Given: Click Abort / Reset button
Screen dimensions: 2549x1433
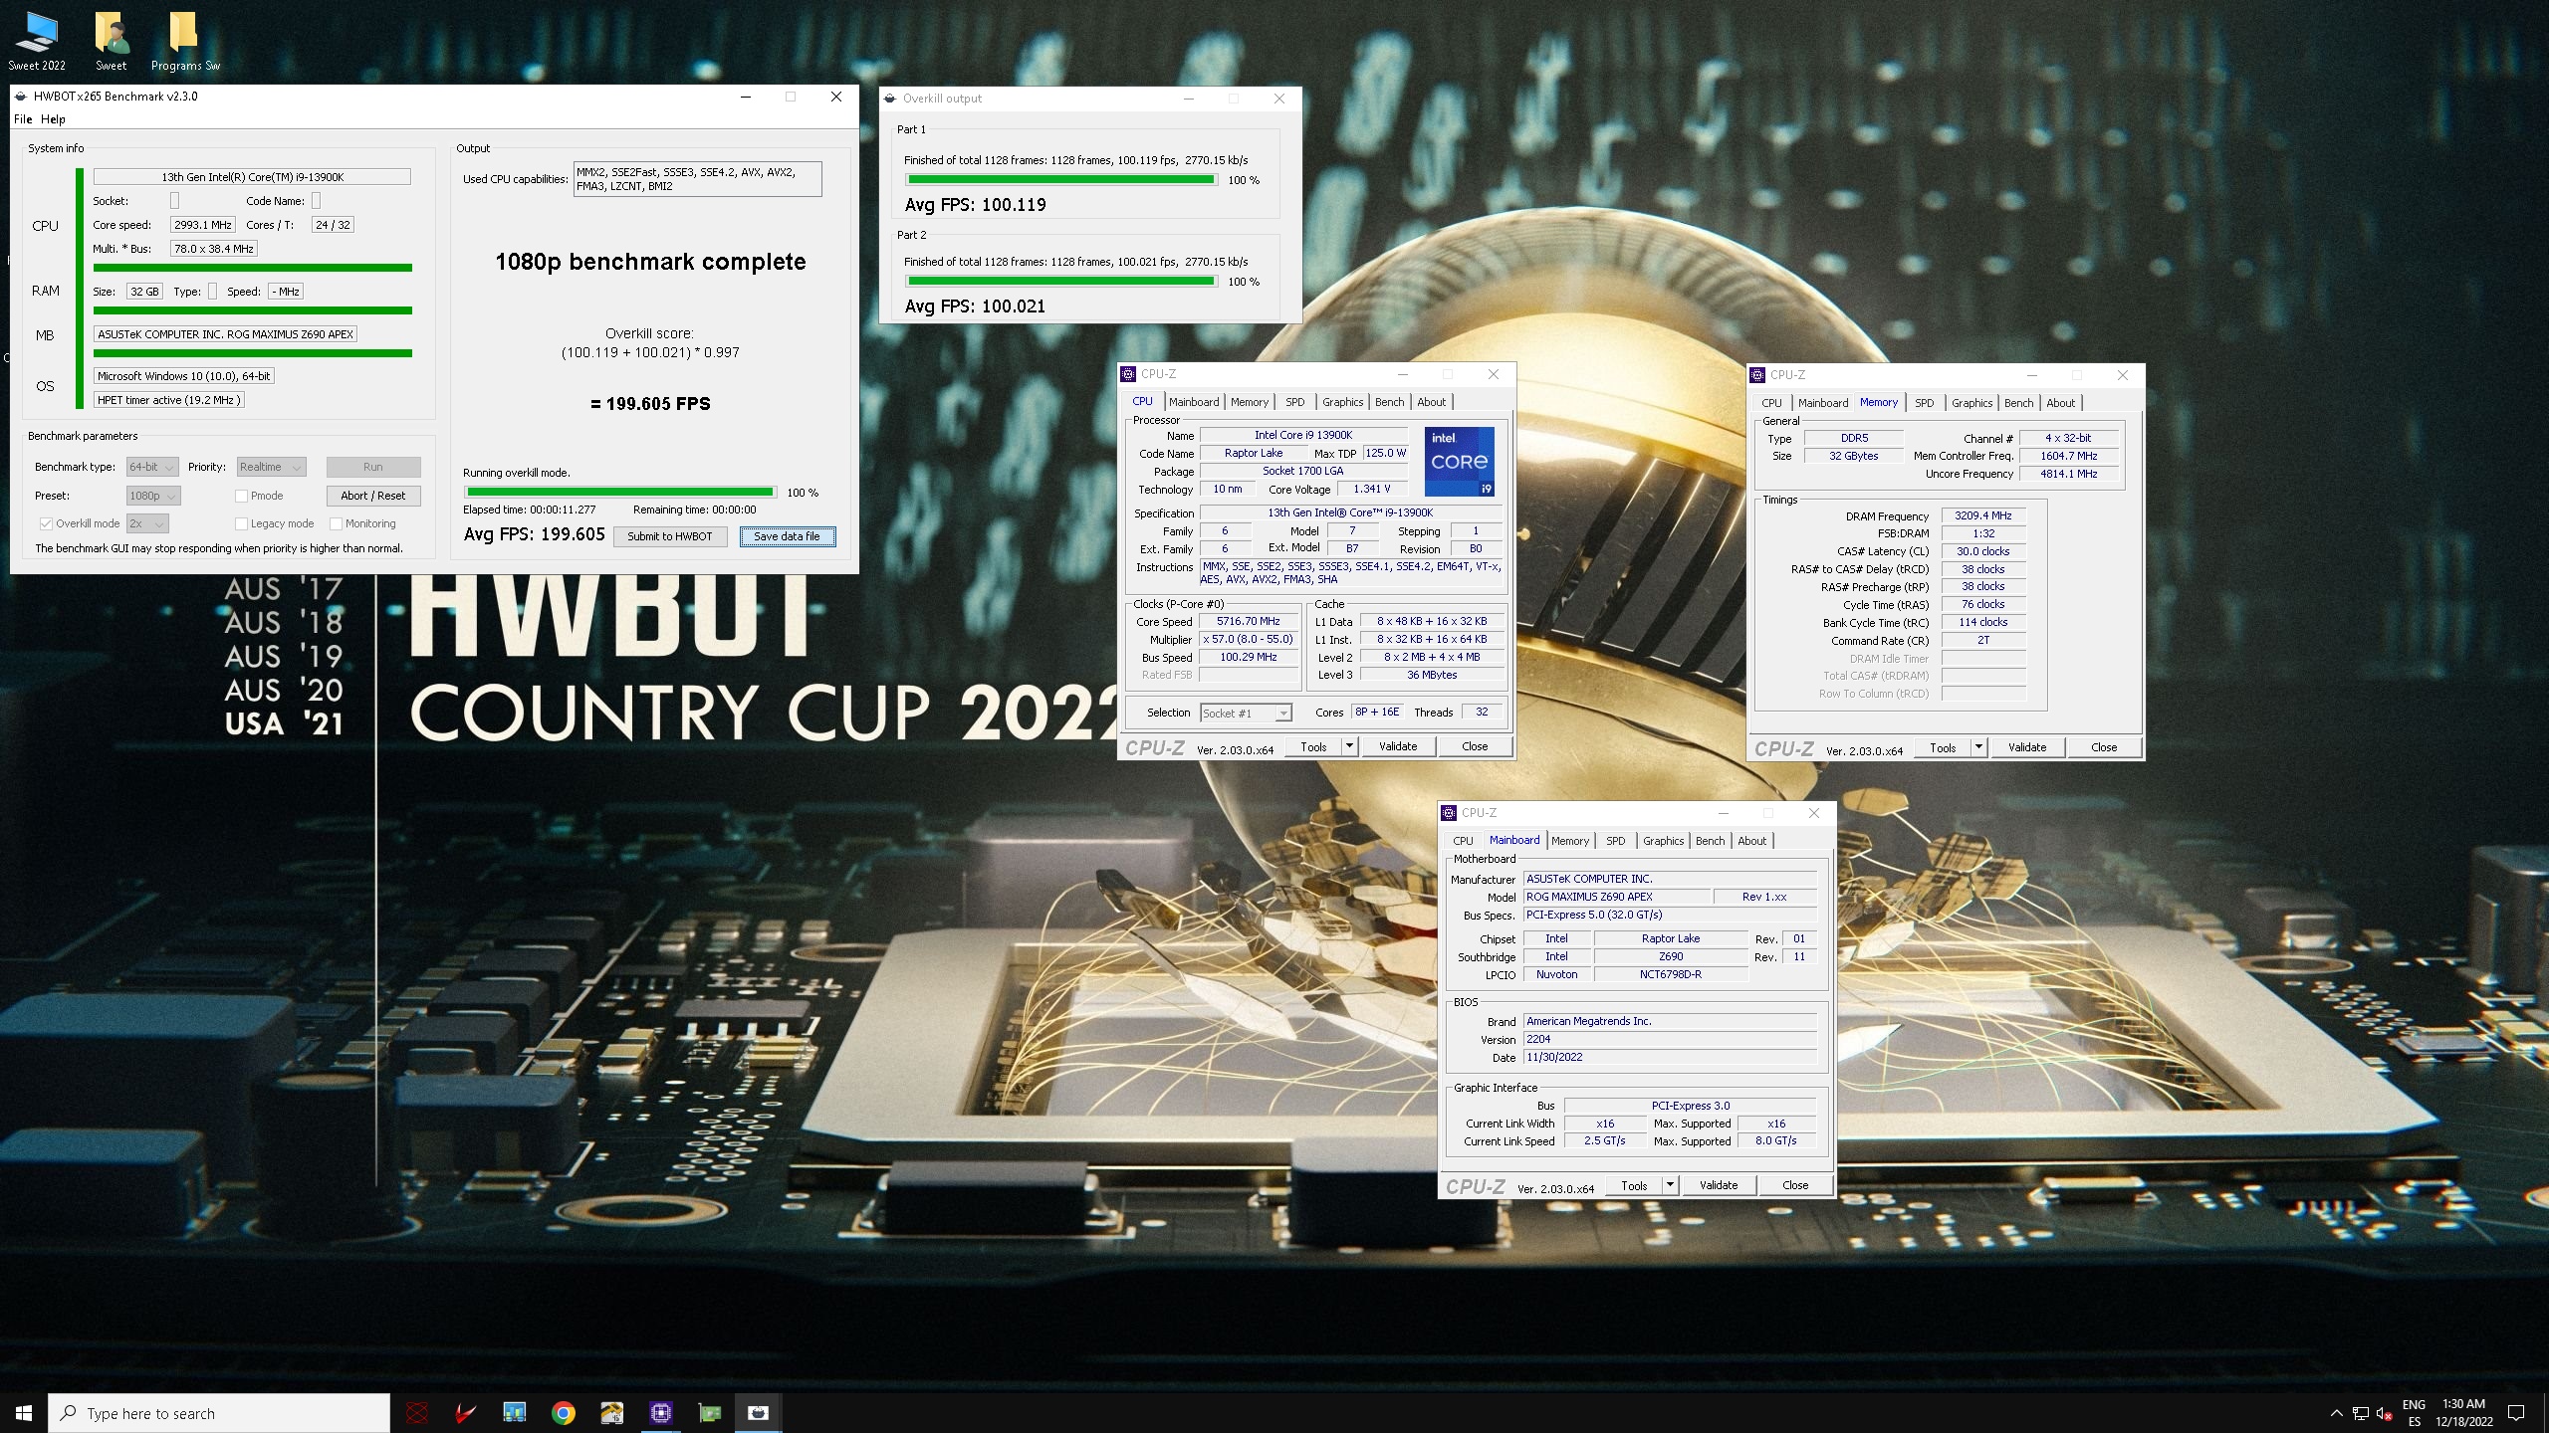Looking at the screenshot, I should (x=373, y=496).
